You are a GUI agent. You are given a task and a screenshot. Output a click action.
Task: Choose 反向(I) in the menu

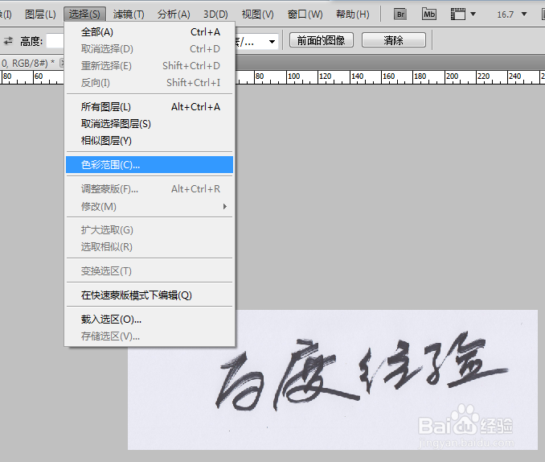coord(150,83)
